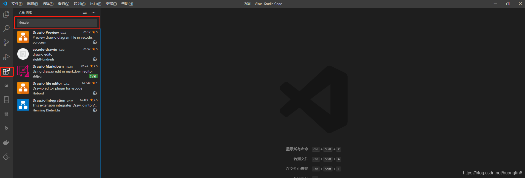Open the Source Control view icon

coord(6,43)
